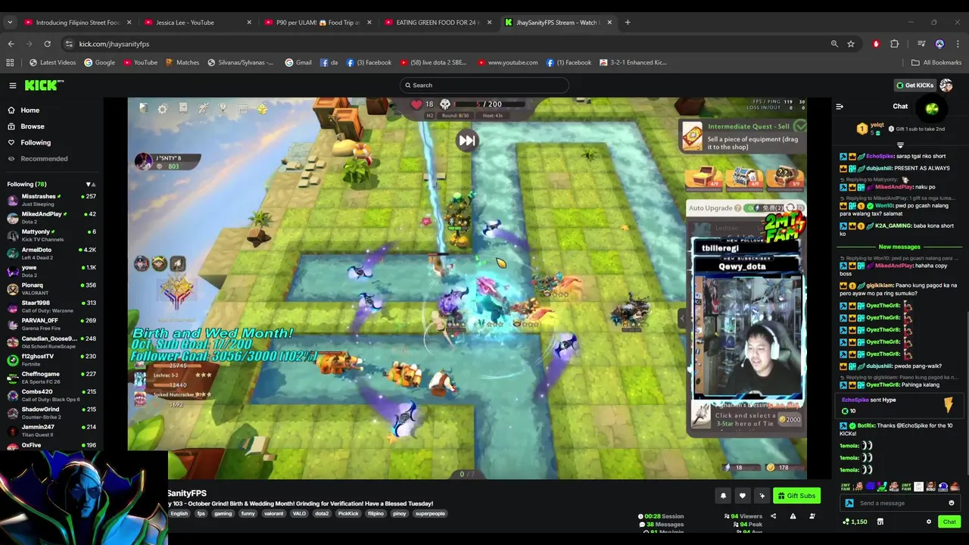Open ShadowGrind channel in Following
The width and height of the screenshot is (969, 545).
click(x=51, y=413)
